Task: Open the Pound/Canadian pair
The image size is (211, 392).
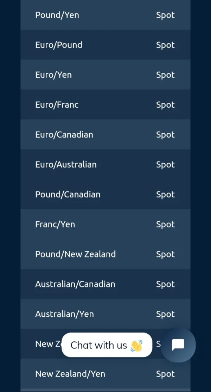Action: coord(68,195)
